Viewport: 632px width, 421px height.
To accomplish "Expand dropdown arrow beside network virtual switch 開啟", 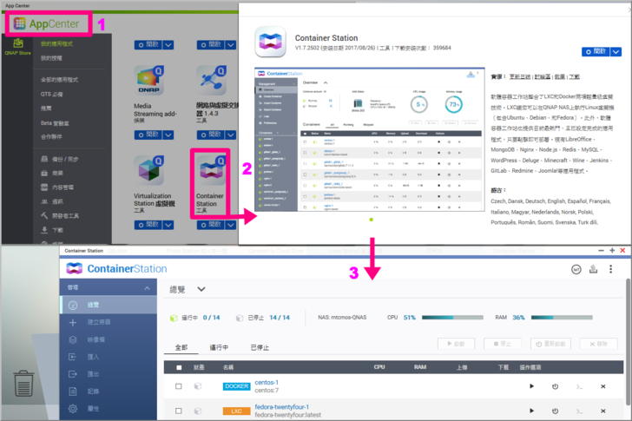I will click(x=231, y=135).
